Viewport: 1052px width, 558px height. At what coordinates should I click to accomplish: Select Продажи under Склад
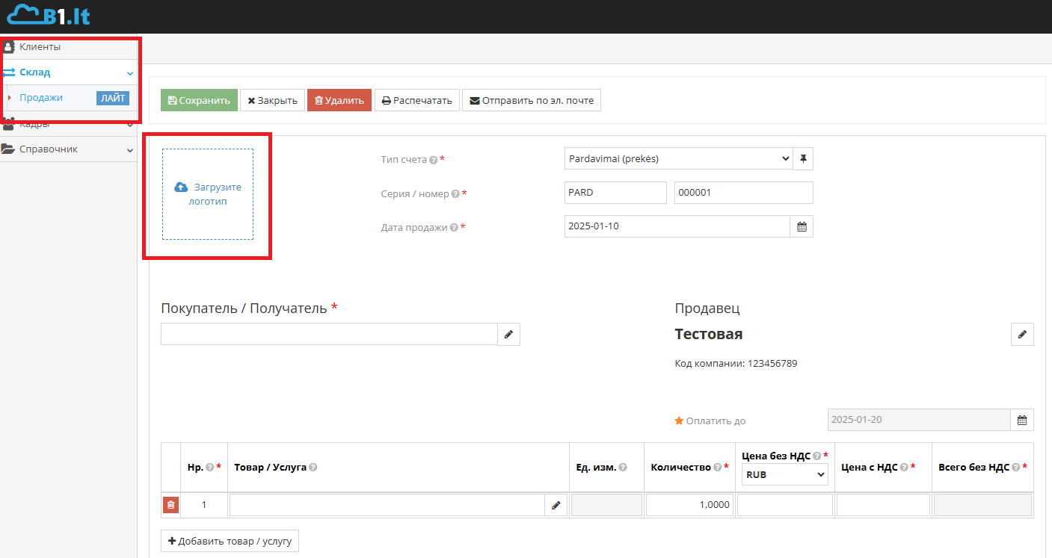pos(41,98)
